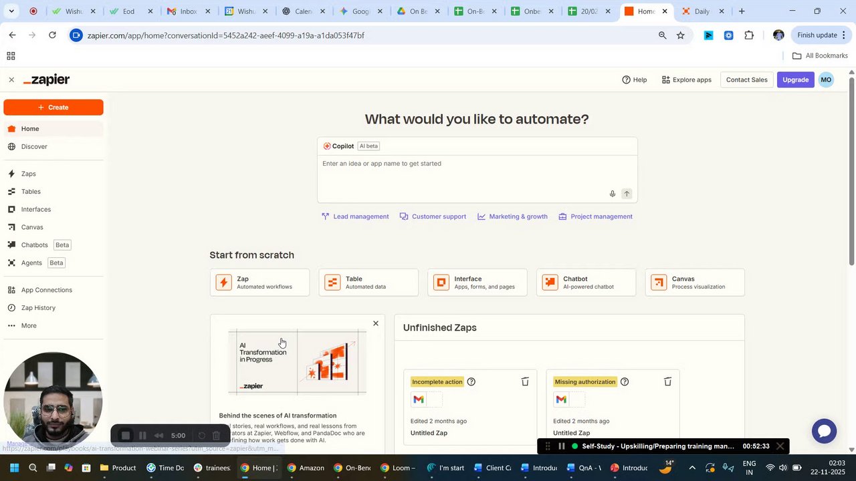Delete the Incomplete action untitled zap
The width and height of the screenshot is (856, 481).
click(525, 381)
